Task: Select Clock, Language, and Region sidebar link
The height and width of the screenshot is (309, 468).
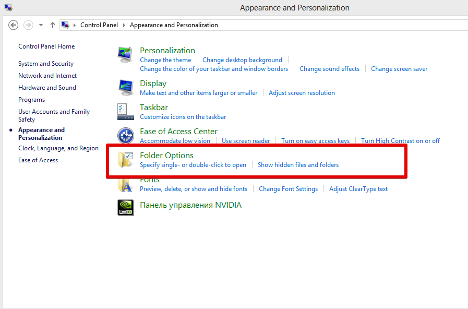Action: click(x=58, y=148)
